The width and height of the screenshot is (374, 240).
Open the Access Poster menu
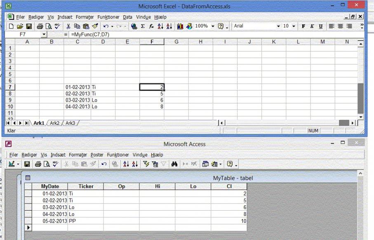(x=97, y=154)
